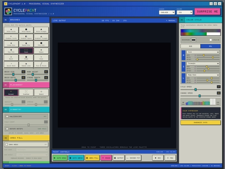Choose the Gradient Triangle brush

point(41,37)
